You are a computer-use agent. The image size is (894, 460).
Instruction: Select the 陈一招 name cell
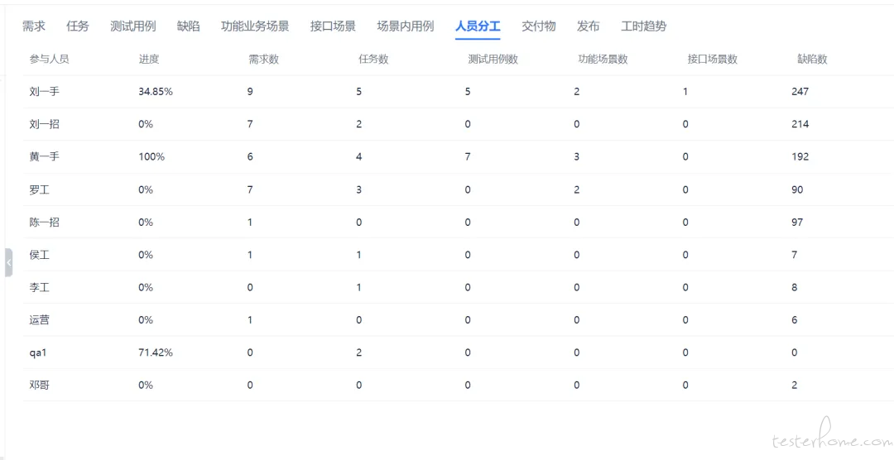pos(45,223)
